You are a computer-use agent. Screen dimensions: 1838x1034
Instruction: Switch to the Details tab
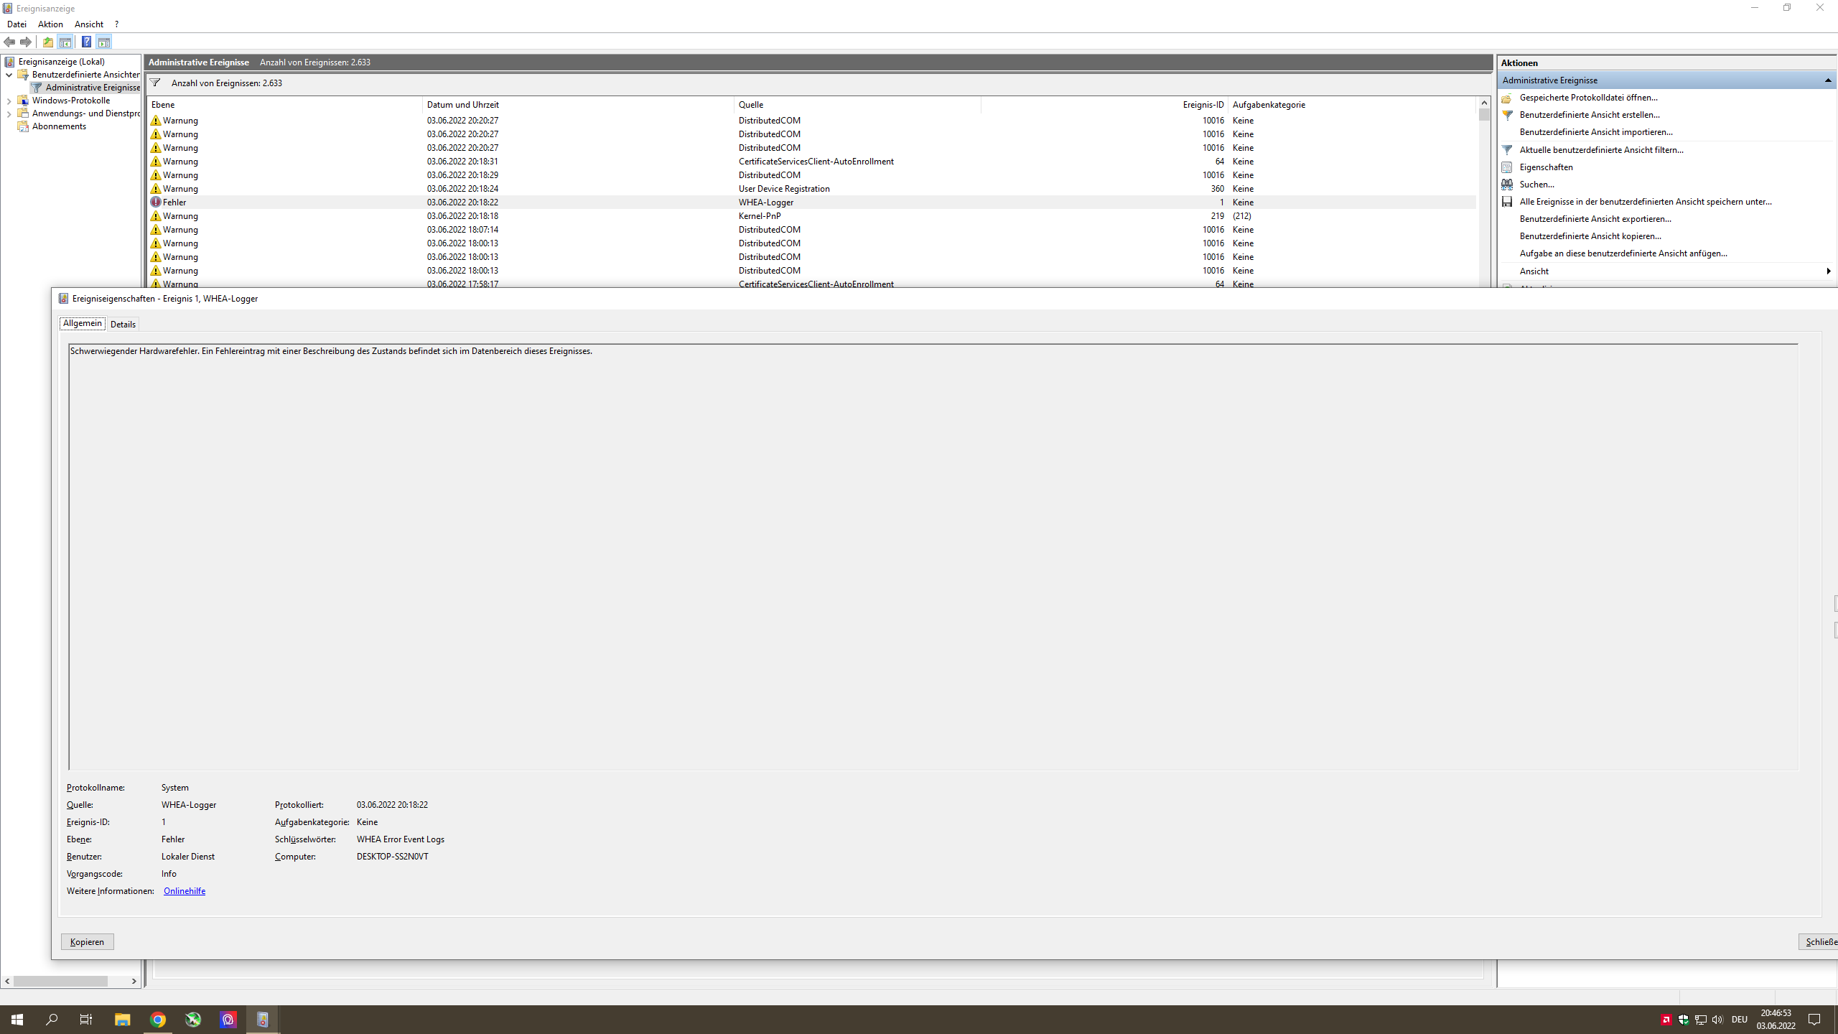coord(123,325)
